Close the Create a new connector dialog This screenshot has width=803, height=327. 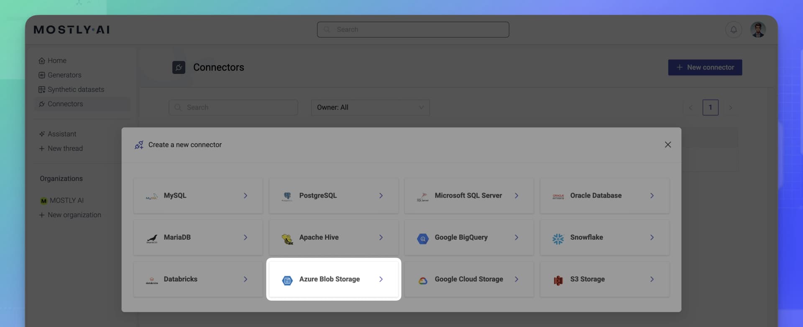668,144
